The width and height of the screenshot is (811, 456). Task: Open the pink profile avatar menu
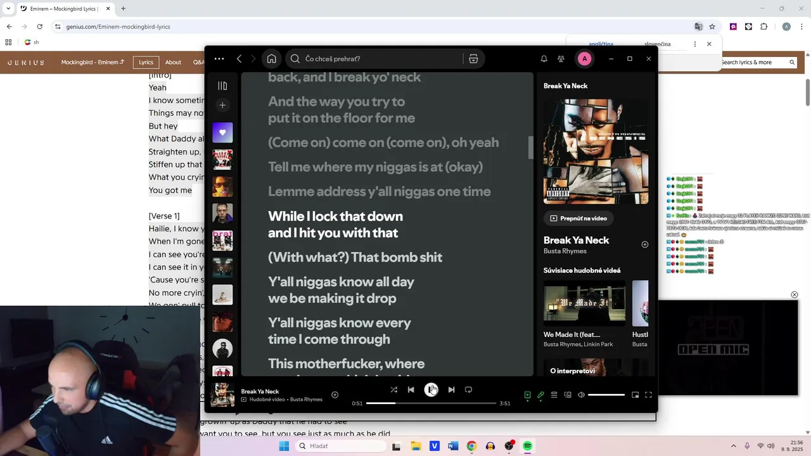point(584,59)
